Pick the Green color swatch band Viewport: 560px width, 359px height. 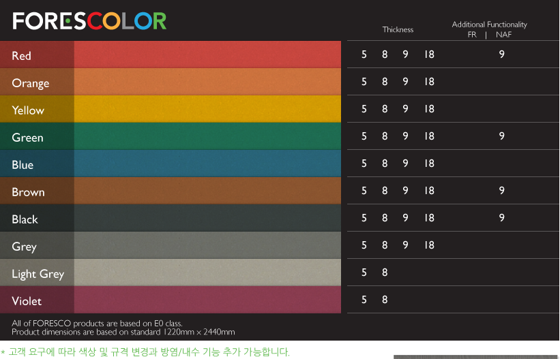pos(207,136)
